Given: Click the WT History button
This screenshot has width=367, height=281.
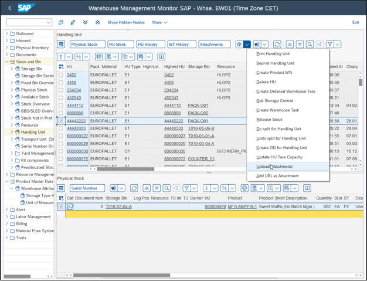Looking at the screenshot, I should point(182,44).
